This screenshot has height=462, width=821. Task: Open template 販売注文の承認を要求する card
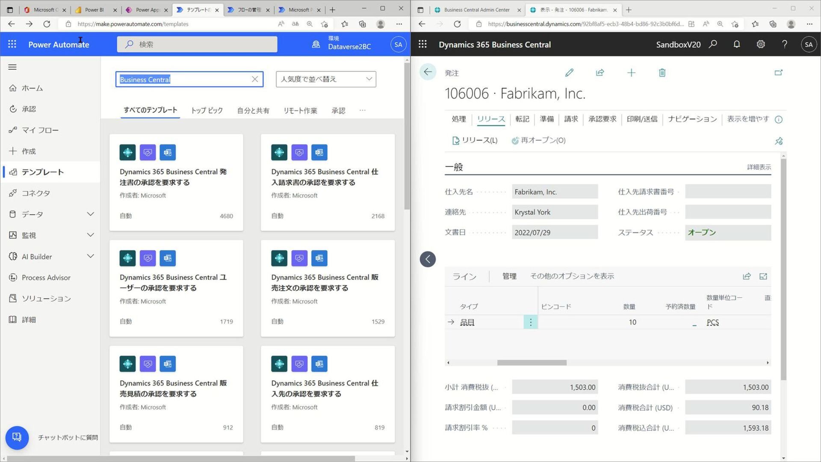[328, 288]
